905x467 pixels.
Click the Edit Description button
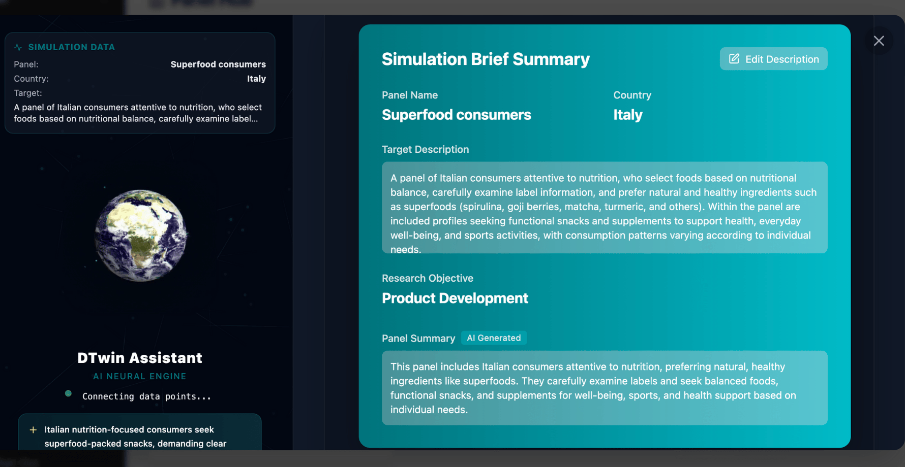(773, 59)
